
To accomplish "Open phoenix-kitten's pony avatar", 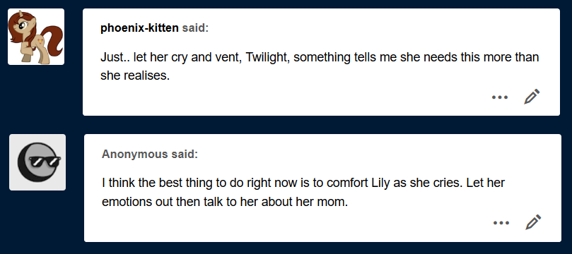I will click(x=36, y=37).
